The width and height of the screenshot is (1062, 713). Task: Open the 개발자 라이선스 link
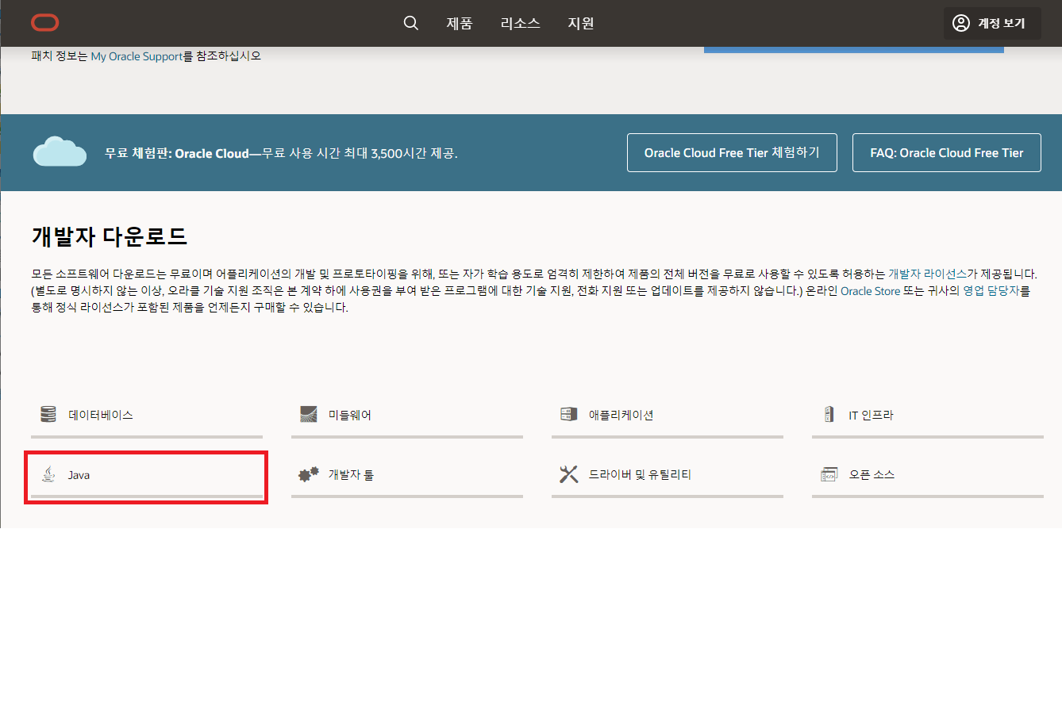927,274
